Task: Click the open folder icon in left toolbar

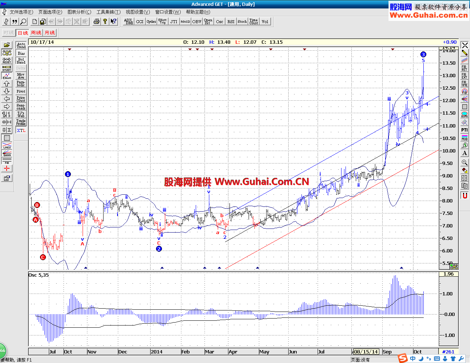Action: click(7, 45)
